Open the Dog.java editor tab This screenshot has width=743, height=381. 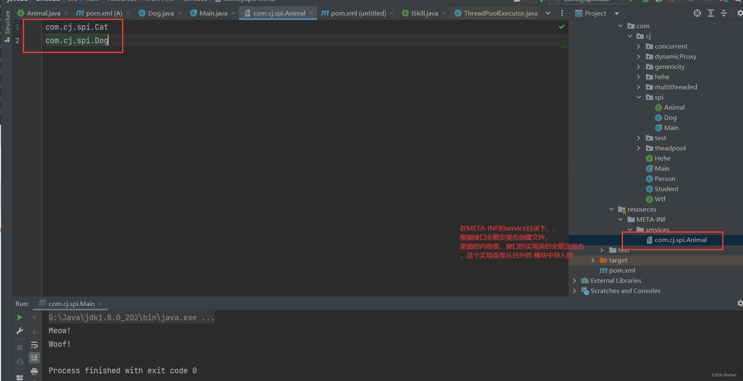[160, 13]
